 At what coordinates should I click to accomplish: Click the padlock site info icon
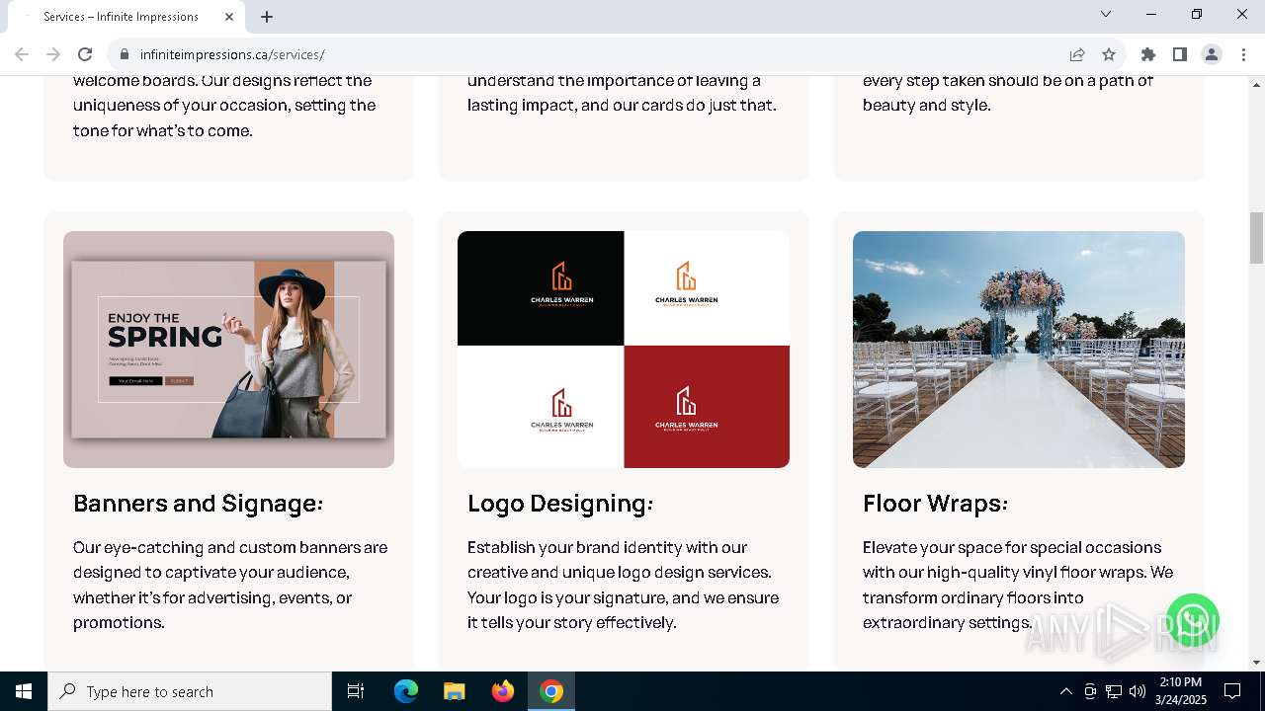(124, 54)
